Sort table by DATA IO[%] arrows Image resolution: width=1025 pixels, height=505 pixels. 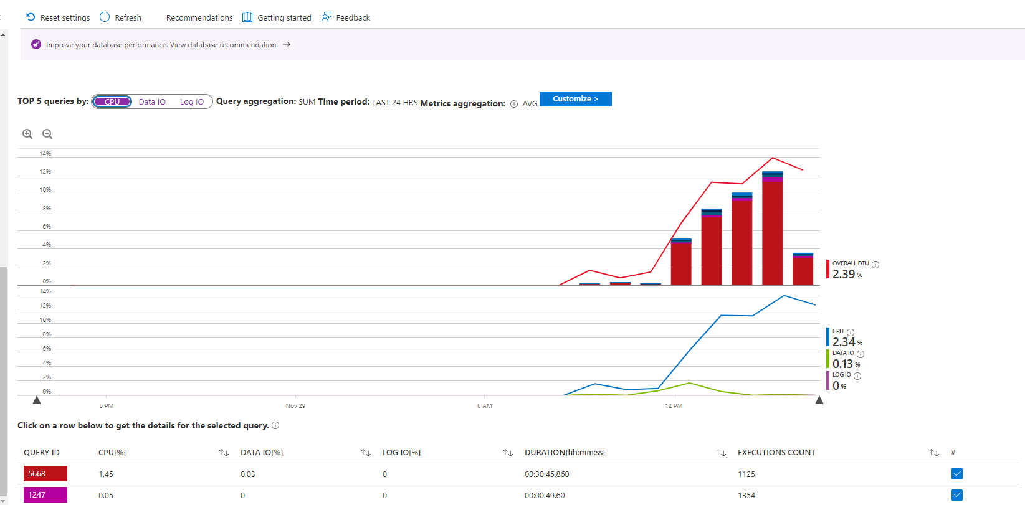coord(366,453)
